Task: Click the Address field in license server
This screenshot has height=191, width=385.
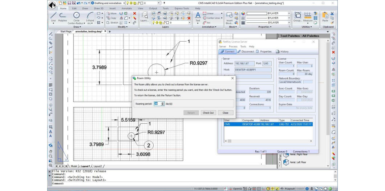Action: click(244, 63)
